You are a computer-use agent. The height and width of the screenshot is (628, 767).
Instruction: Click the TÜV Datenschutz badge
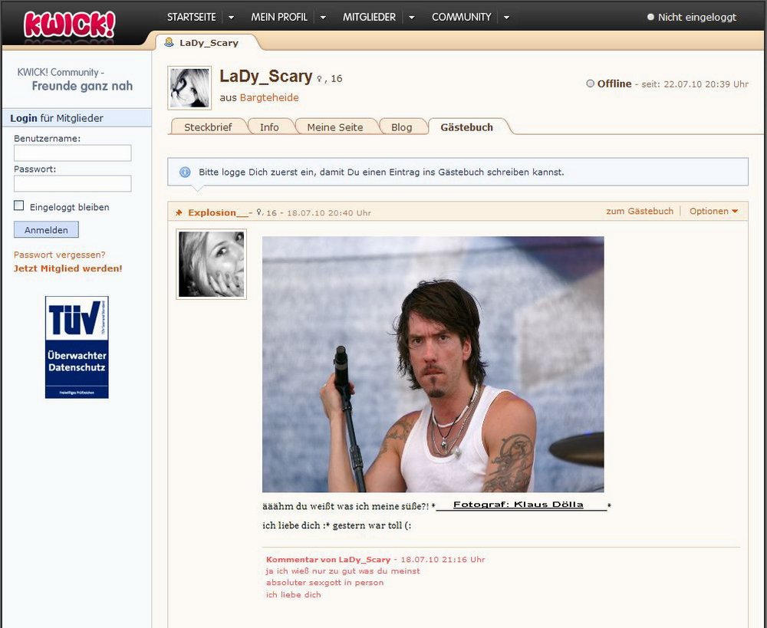[x=77, y=347]
